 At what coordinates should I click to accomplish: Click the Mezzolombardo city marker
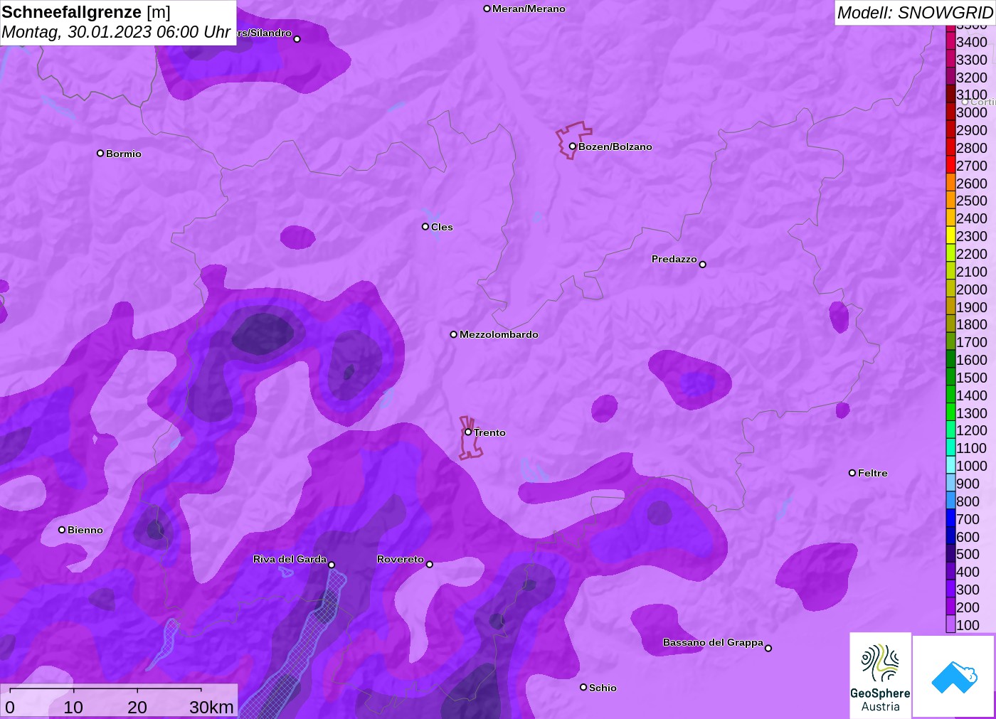[x=453, y=334]
